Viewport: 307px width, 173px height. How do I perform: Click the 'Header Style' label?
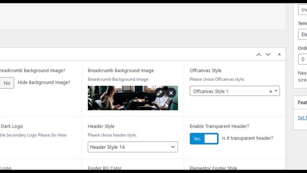(x=101, y=126)
